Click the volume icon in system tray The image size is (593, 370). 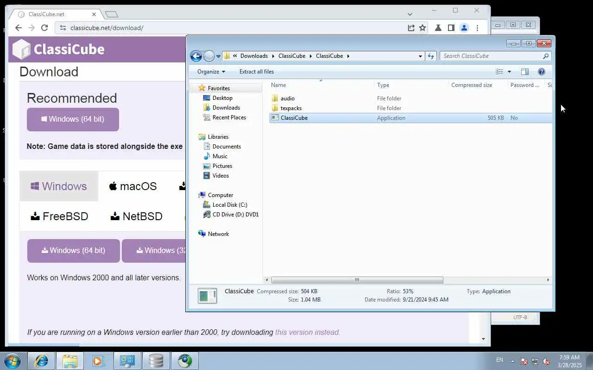coord(546,361)
